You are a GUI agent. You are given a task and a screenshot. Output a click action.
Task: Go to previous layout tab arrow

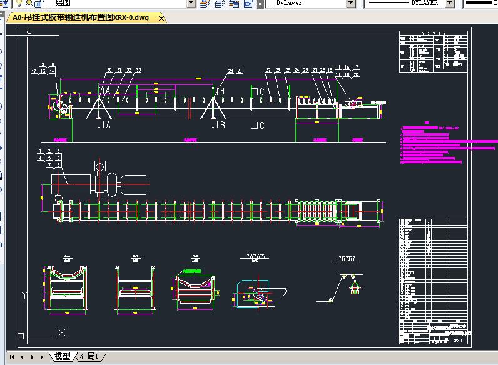pyautogui.click(x=22, y=357)
